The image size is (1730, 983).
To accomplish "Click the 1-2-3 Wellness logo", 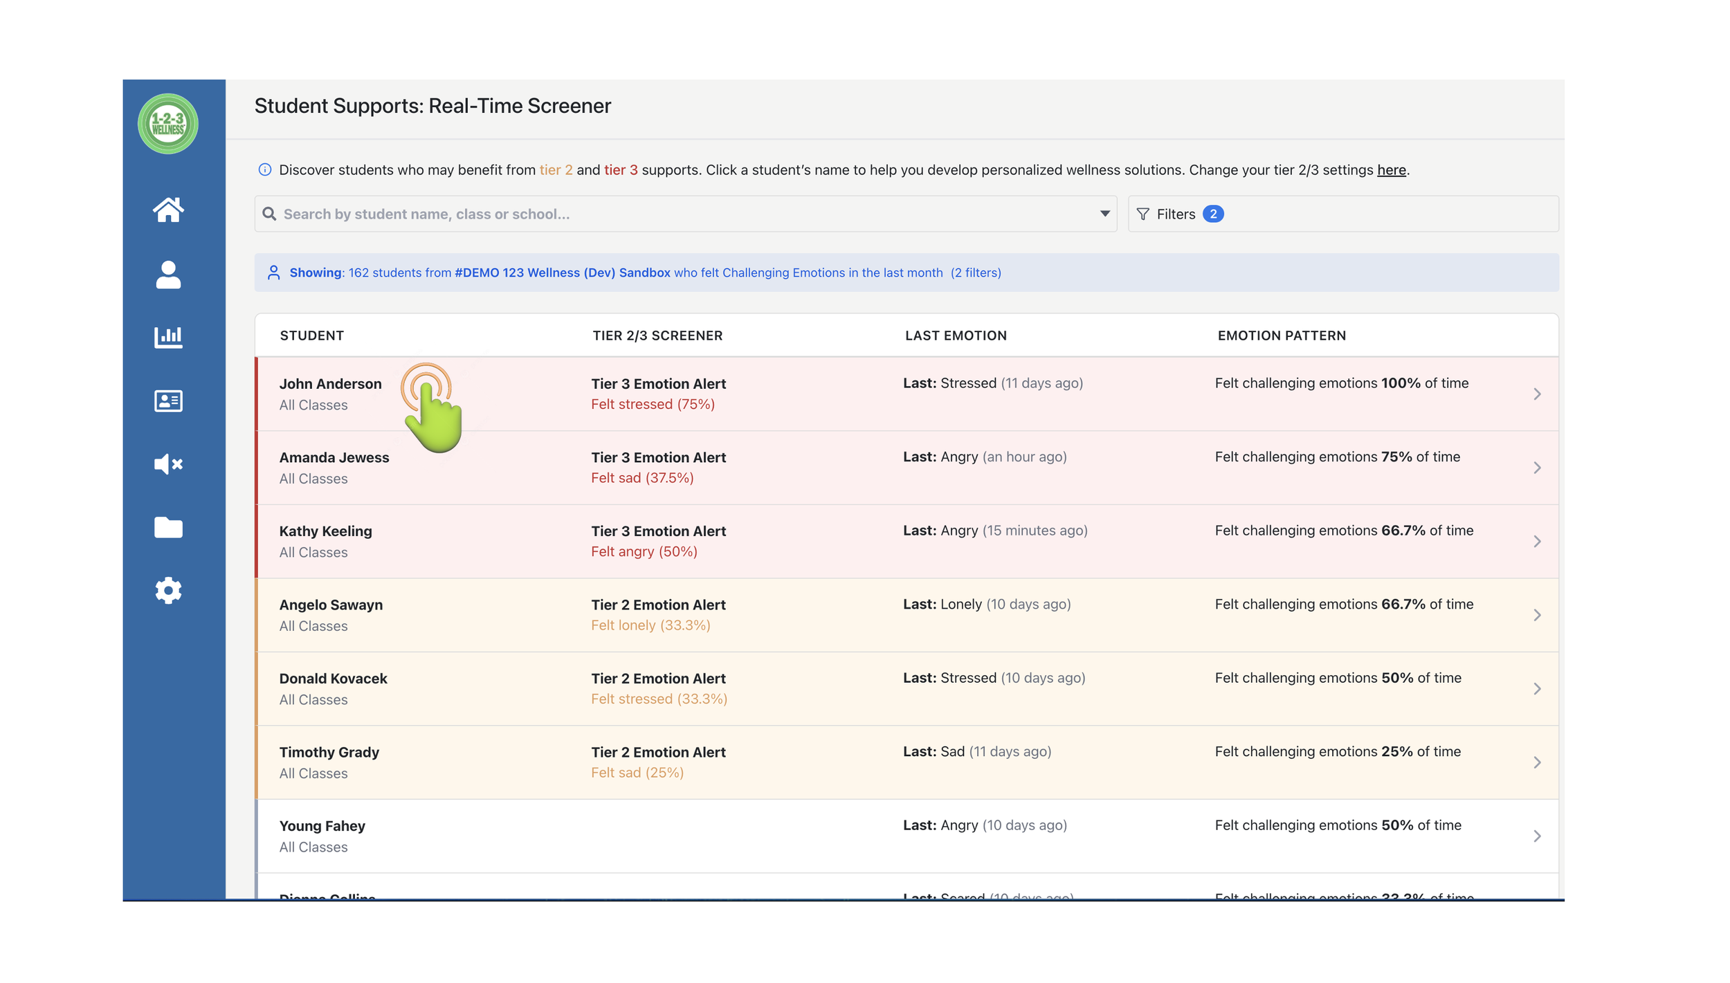I will click(167, 124).
